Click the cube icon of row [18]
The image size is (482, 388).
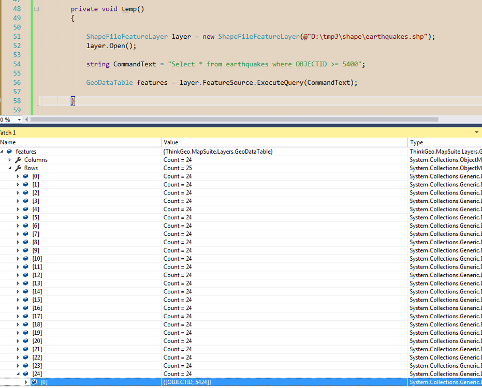point(26,324)
